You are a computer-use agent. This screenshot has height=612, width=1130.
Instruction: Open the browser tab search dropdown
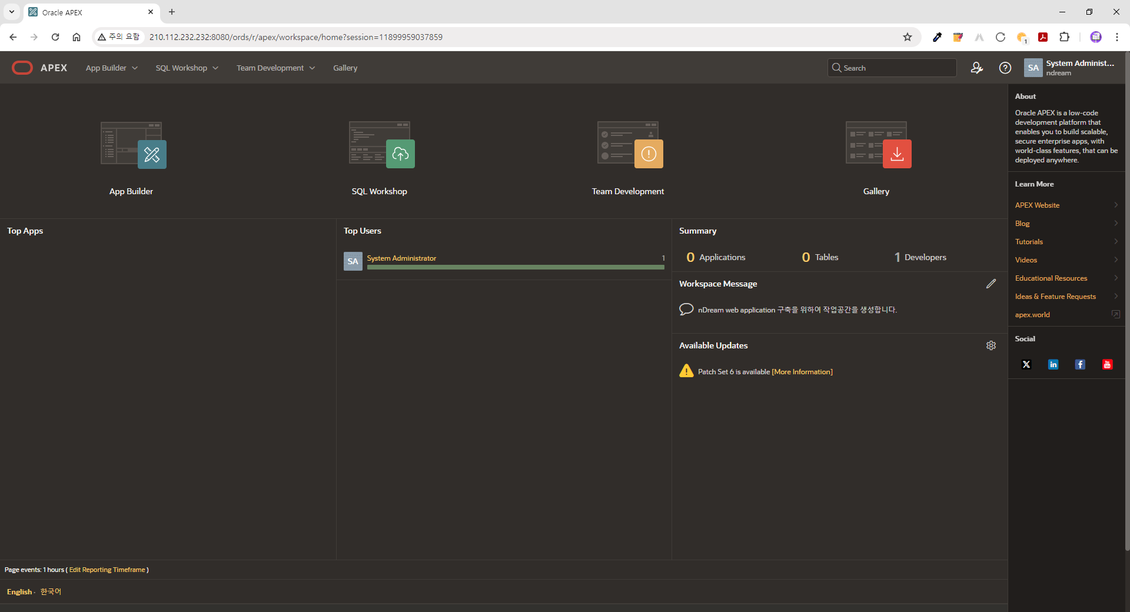(x=11, y=12)
